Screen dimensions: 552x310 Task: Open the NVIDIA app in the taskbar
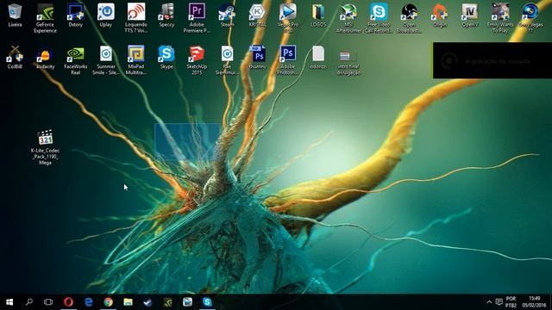[167, 302]
